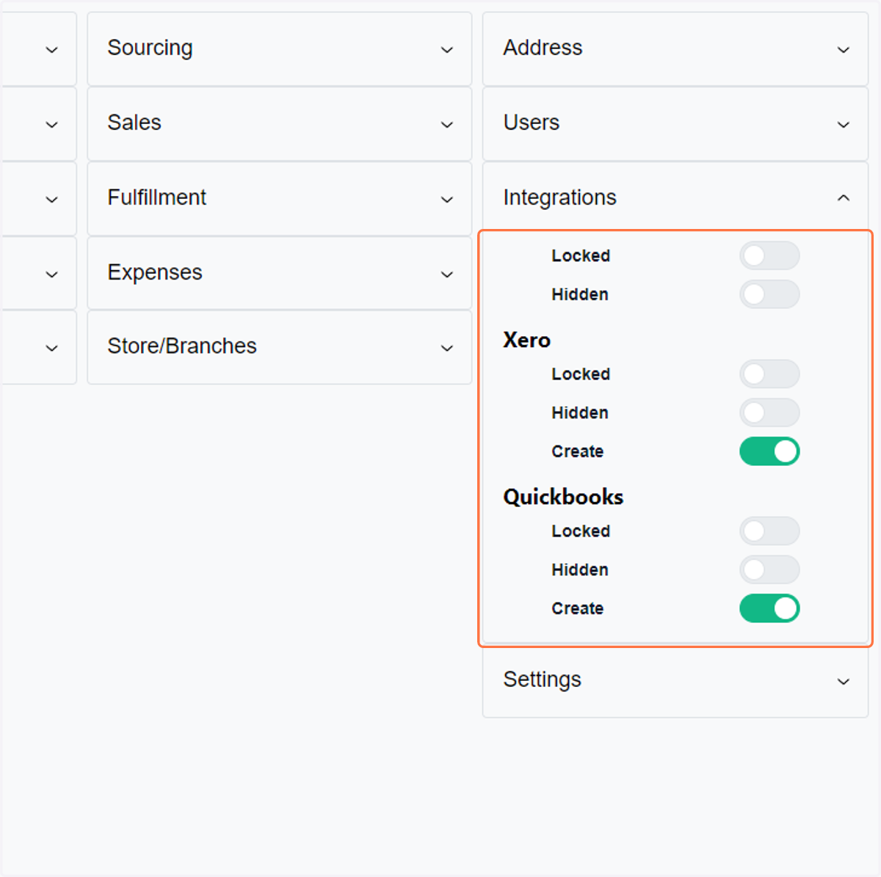The width and height of the screenshot is (881, 877).
Task: Enable Locked switch under Xero
Action: point(769,374)
